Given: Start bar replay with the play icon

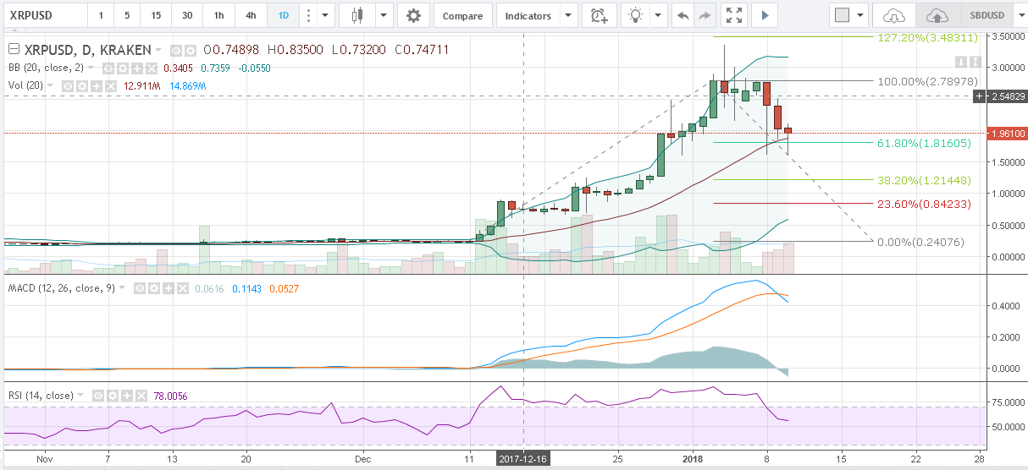Looking at the screenshot, I should [765, 15].
